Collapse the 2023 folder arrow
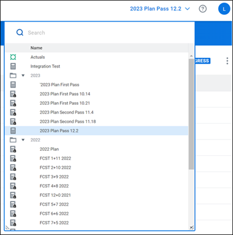 tap(23, 76)
